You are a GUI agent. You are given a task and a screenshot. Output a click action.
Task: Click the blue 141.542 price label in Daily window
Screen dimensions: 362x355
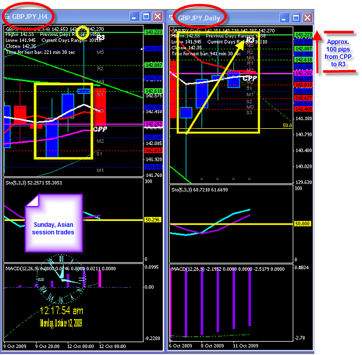tap(304, 103)
